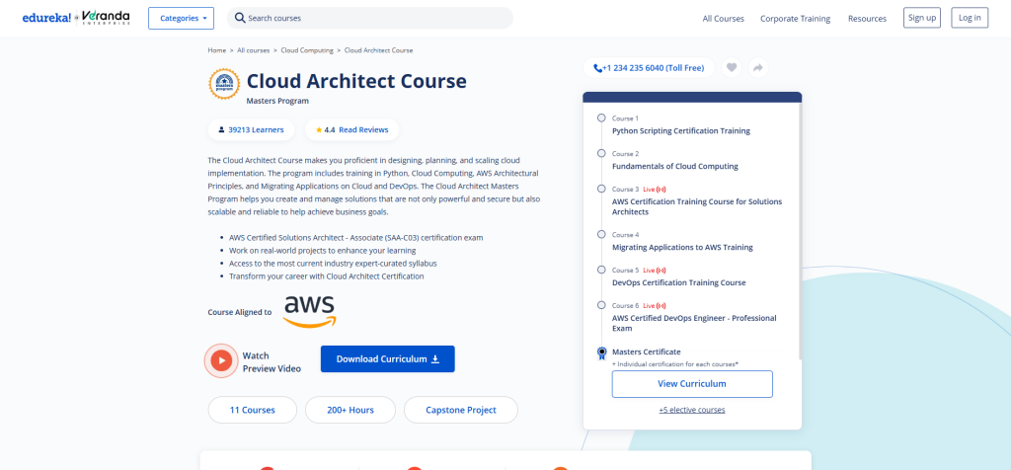The height and width of the screenshot is (470, 1011).
Task: Click 'Individual certification for each courses' note
Action: [675, 364]
